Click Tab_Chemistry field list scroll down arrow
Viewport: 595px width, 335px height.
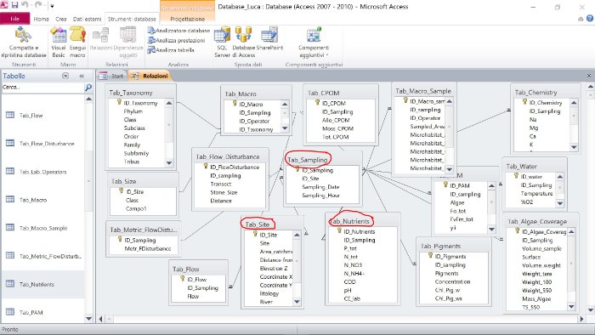pos(574,147)
